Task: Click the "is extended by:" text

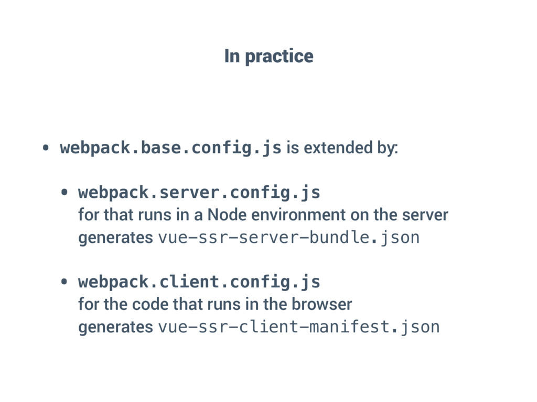Action: (342, 148)
